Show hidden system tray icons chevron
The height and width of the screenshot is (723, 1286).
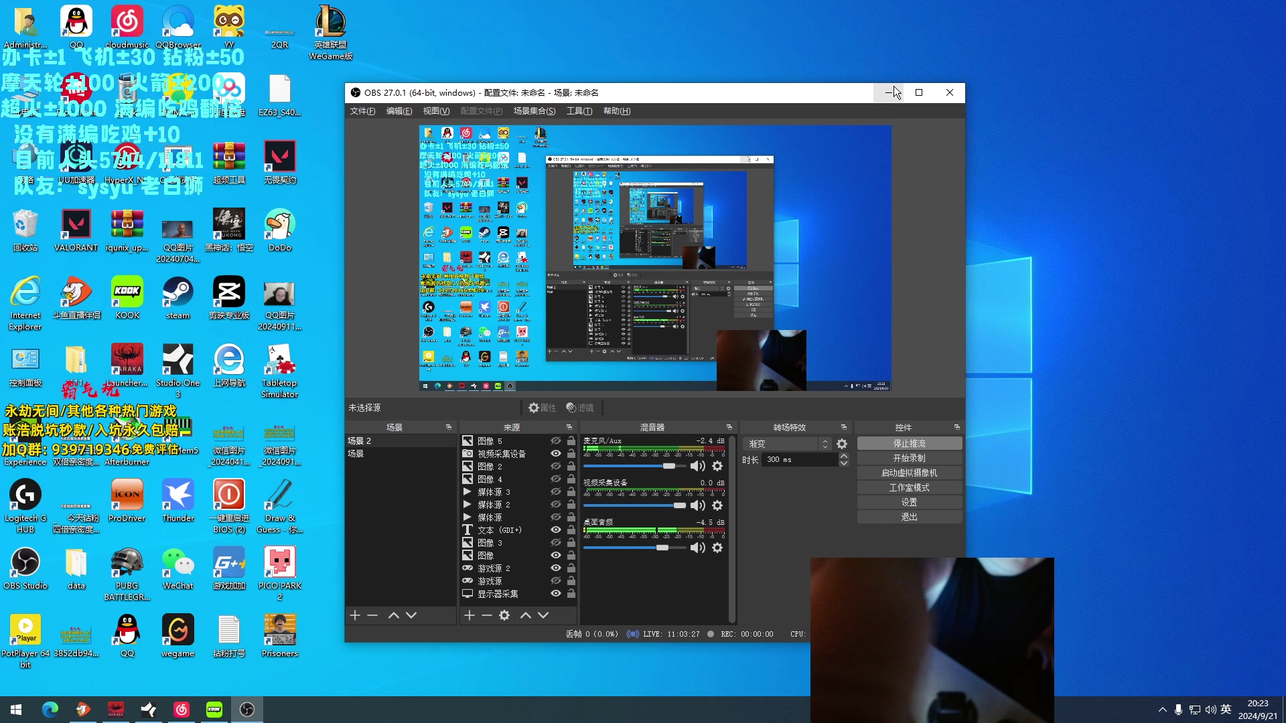click(x=1162, y=710)
